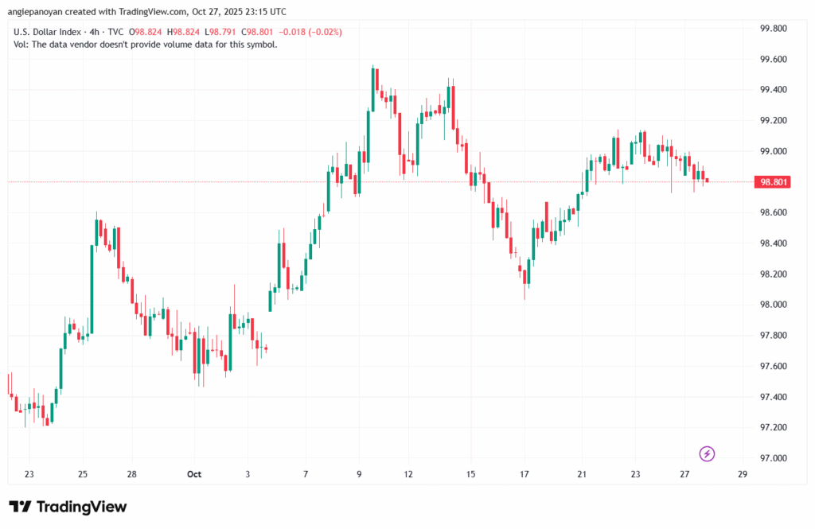Click the U.S. Dollar Index symbol title
815x529 pixels.
pos(47,32)
